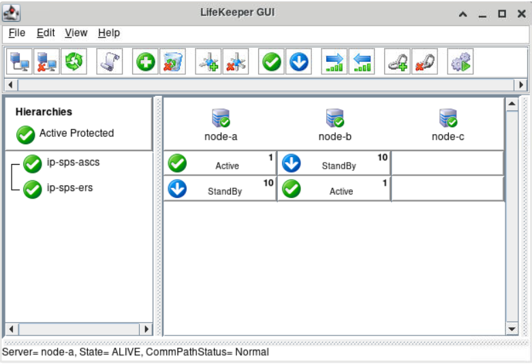Select the node-c server icon

[448, 118]
